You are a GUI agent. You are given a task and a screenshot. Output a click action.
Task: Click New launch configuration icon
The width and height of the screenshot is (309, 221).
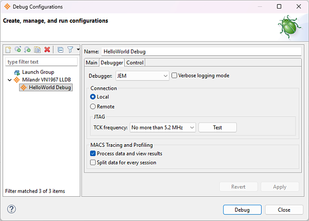[x=8, y=49]
